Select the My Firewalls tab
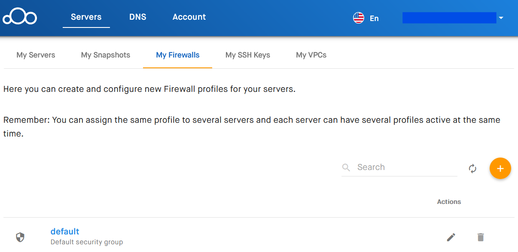Viewport: 518px width, 252px height. click(178, 55)
